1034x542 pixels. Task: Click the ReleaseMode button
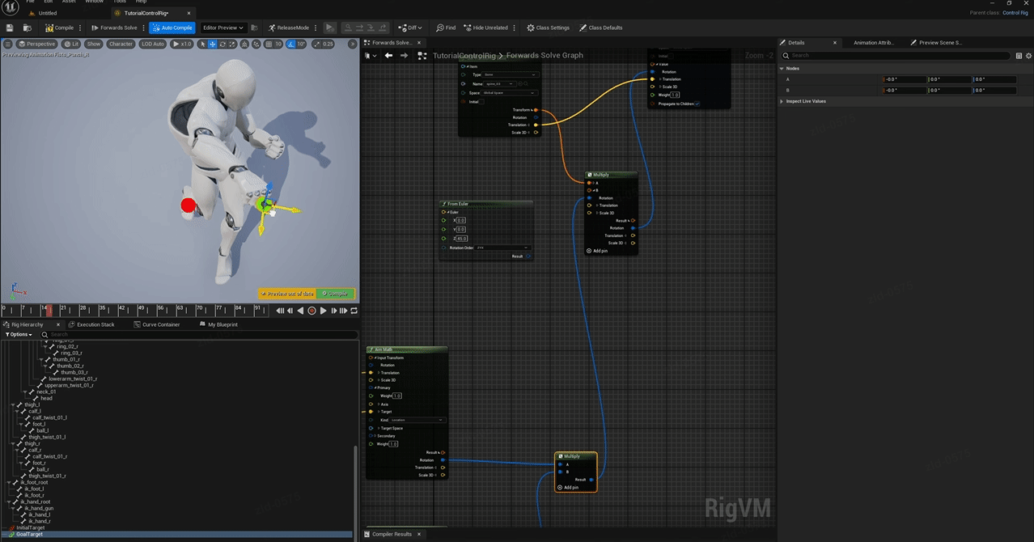(x=289, y=28)
